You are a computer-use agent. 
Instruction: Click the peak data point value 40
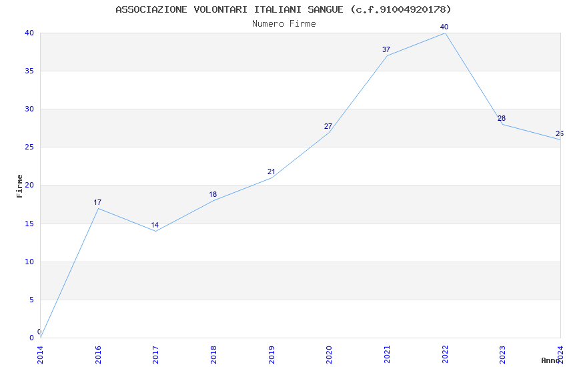click(444, 27)
